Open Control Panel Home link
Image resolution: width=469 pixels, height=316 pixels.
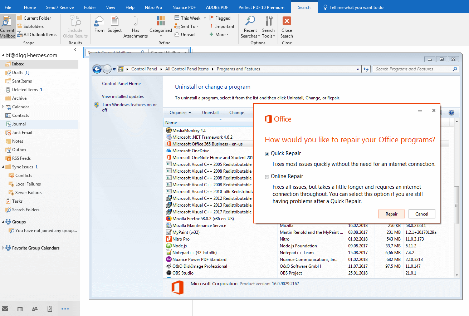121,84
